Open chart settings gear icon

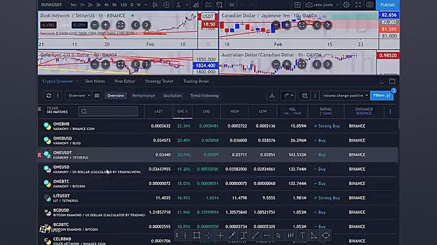click(346, 5)
